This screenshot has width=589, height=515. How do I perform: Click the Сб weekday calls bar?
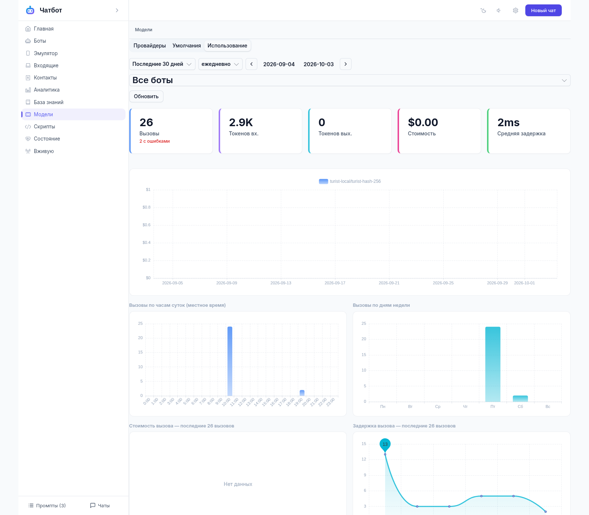pyautogui.click(x=521, y=399)
